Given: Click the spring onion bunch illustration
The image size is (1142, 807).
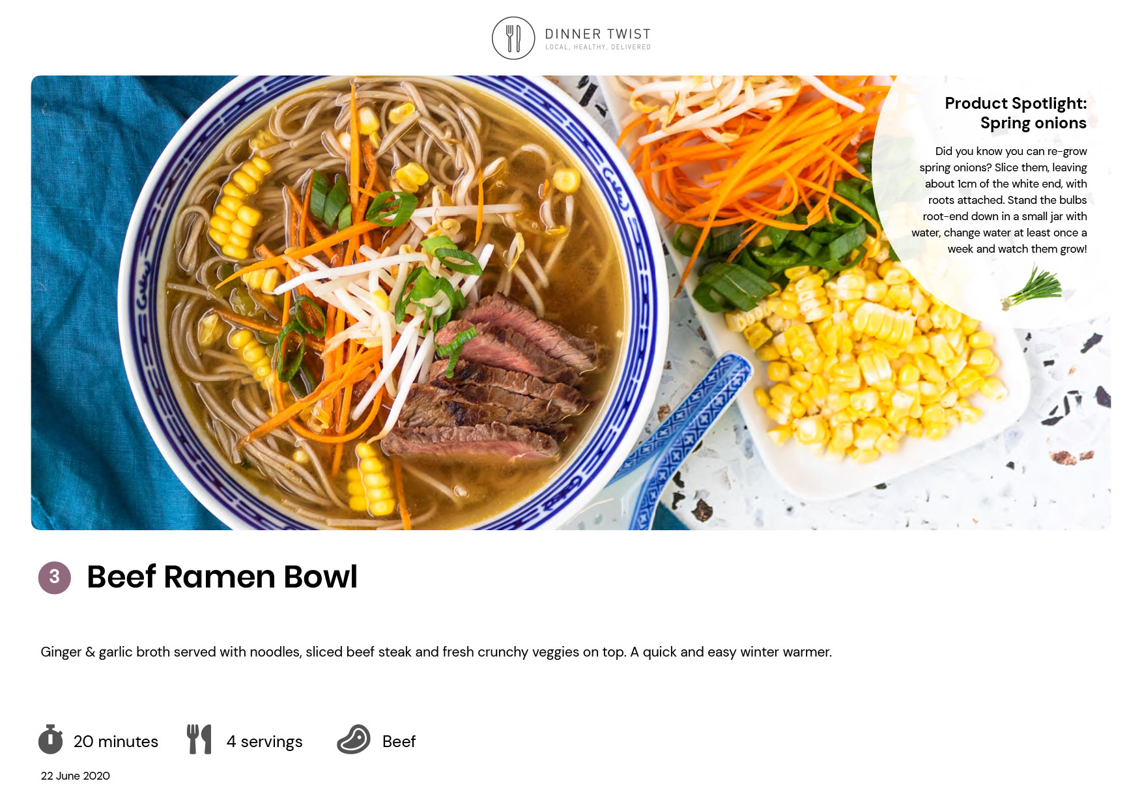Looking at the screenshot, I should [x=1031, y=287].
